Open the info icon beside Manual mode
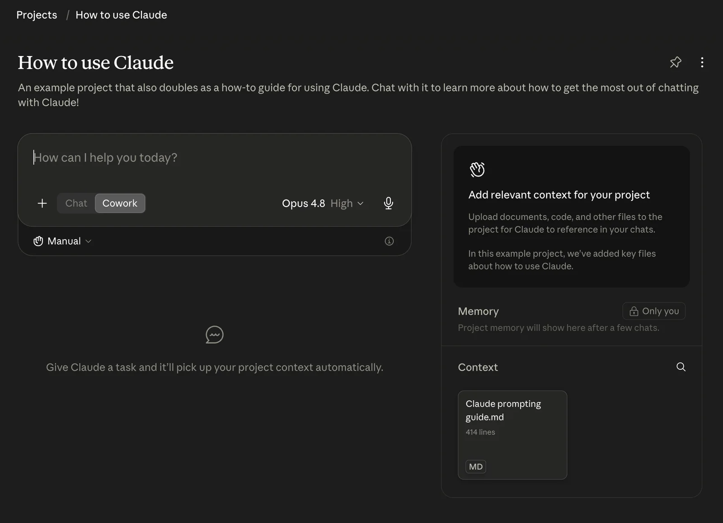Viewport: 723px width, 523px height. tap(389, 241)
